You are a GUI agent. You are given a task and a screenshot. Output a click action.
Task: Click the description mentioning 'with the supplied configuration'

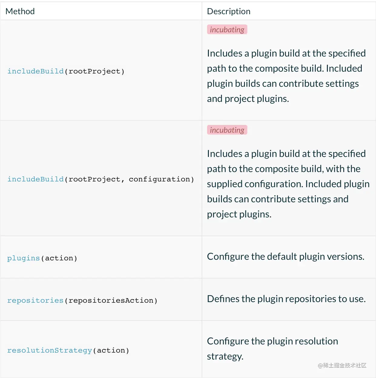click(x=288, y=184)
